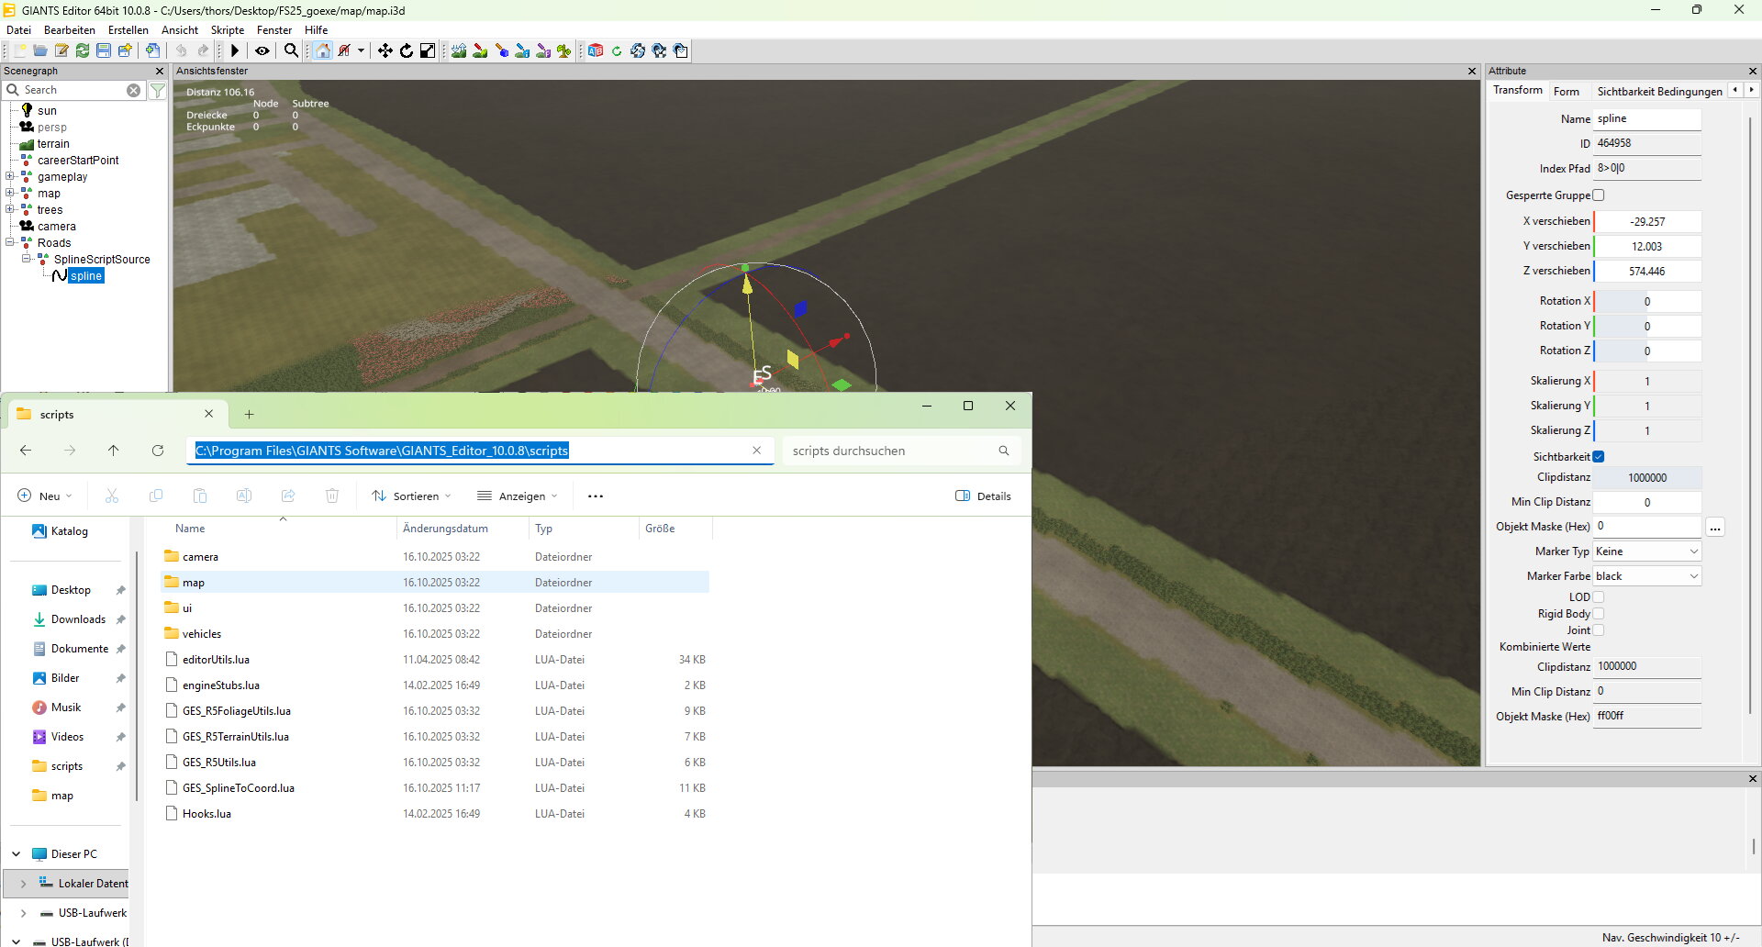This screenshot has width=1762, height=947.
Task: Enable the Rigid Body checkbox
Action: [1599, 614]
